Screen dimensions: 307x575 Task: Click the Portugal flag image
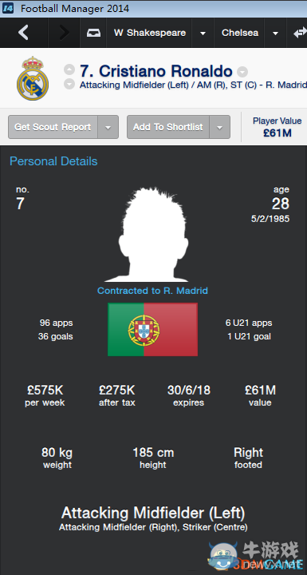(153, 329)
